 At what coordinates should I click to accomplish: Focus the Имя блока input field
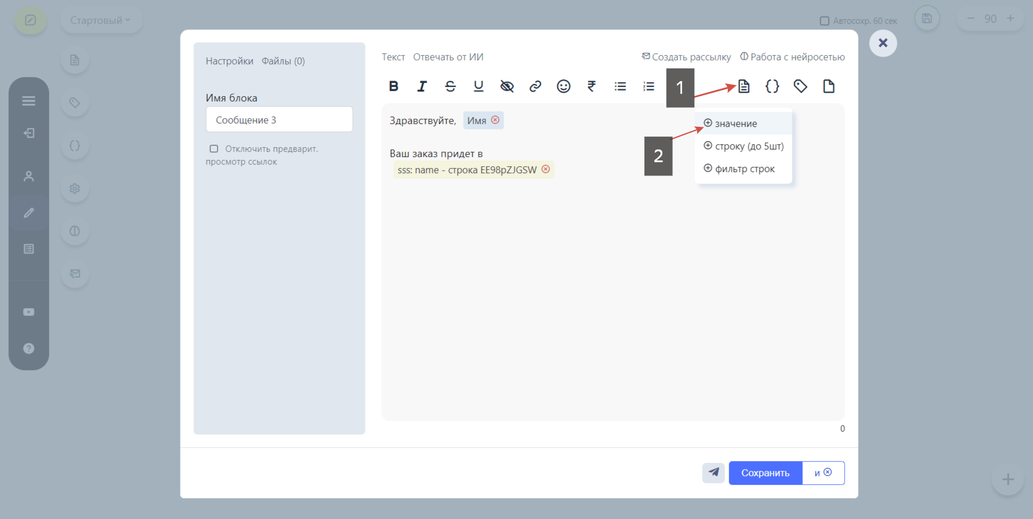point(279,119)
